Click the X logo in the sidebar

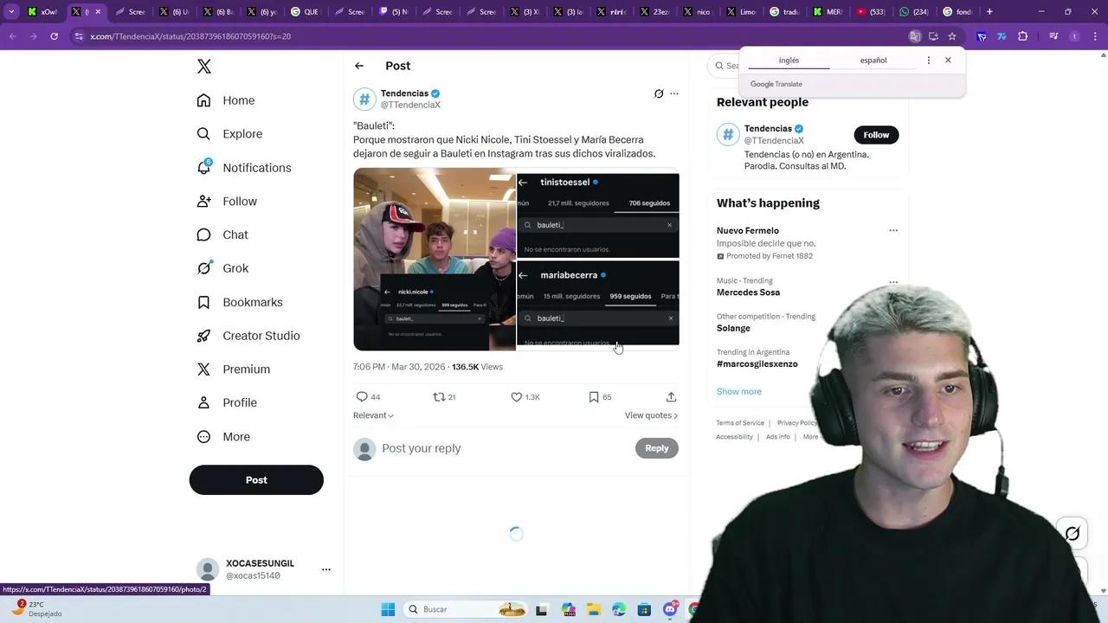tap(204, 67)
